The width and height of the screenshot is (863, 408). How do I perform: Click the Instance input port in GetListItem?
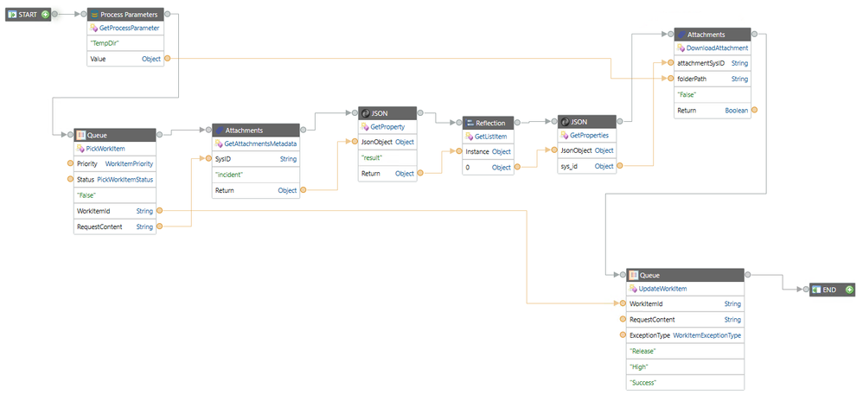459,151
